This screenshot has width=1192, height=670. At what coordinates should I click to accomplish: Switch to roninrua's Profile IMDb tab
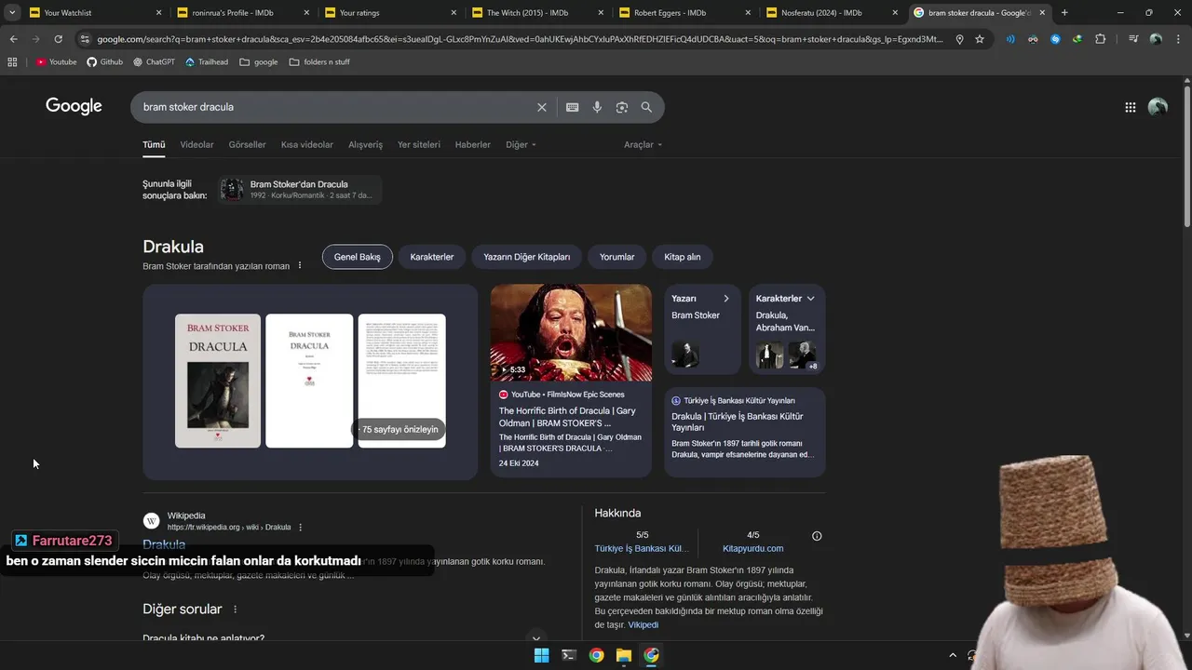pos(240,12)
